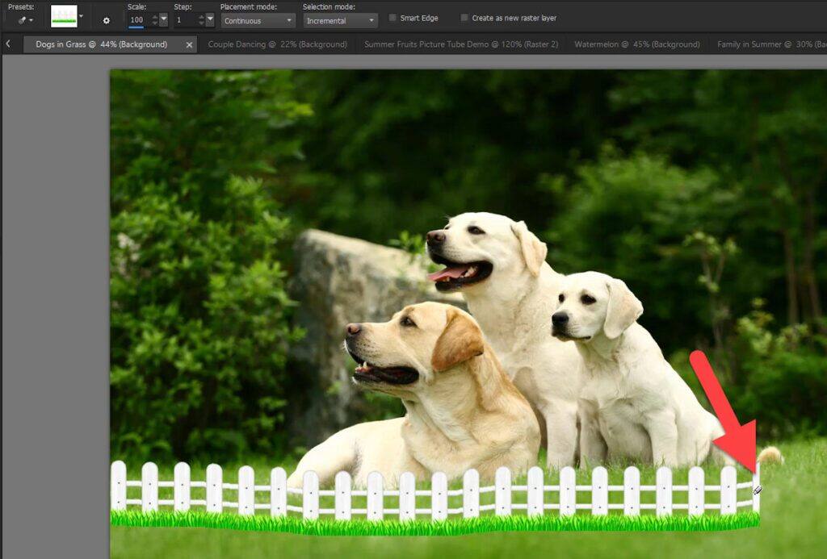827x559 pixels.
Task: Enable the Smart Edge option
Action: [x=393, y=17]
